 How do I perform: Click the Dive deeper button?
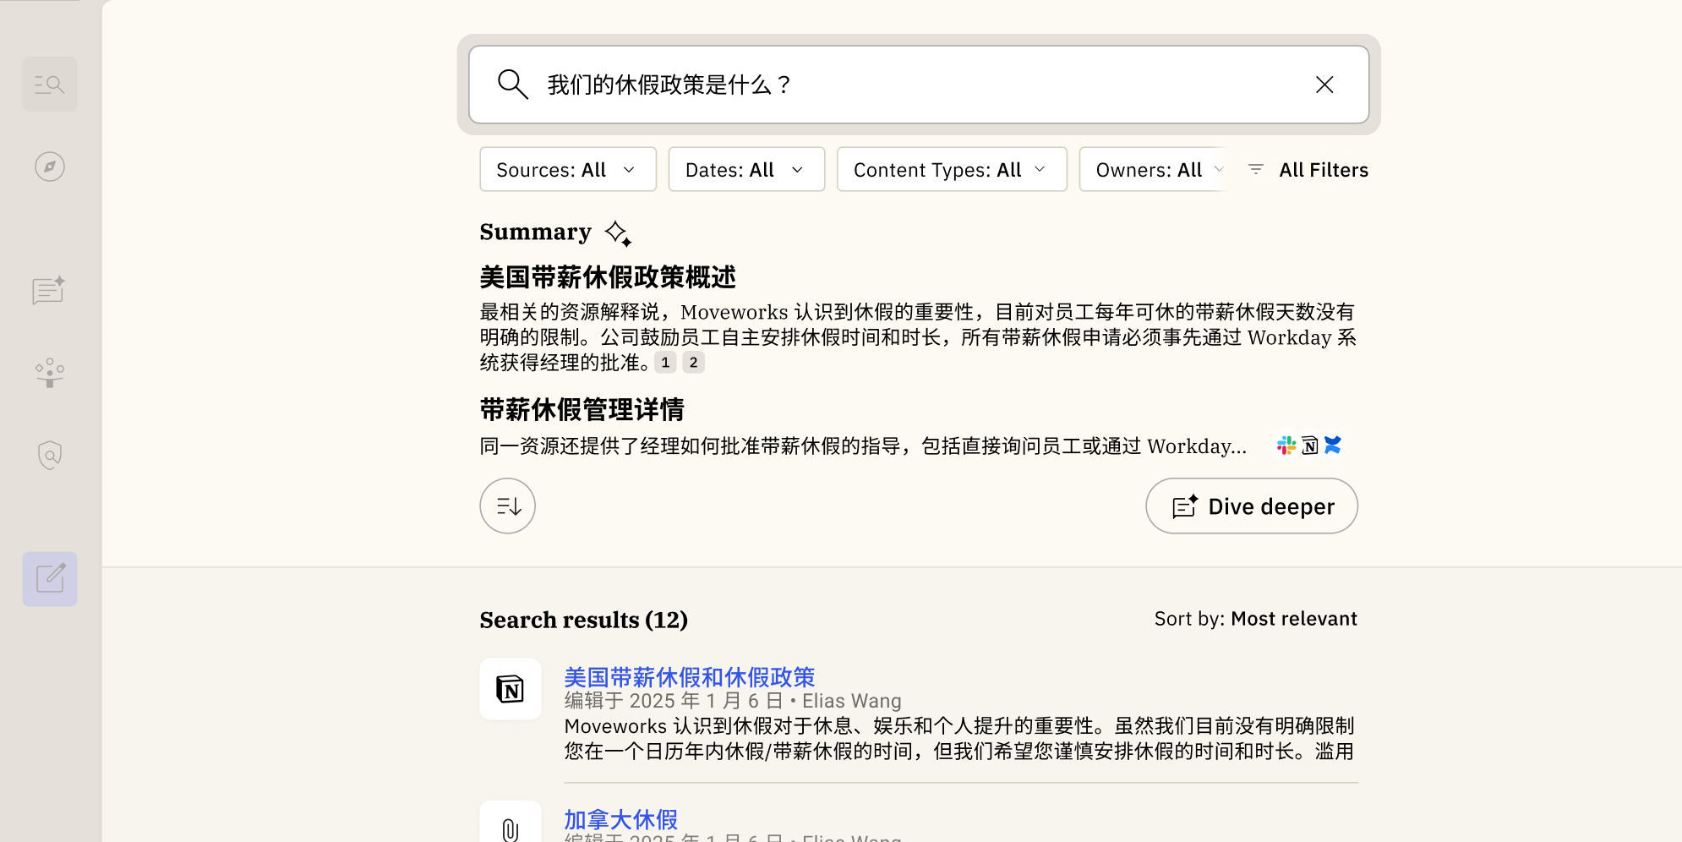click(1251, 506)
